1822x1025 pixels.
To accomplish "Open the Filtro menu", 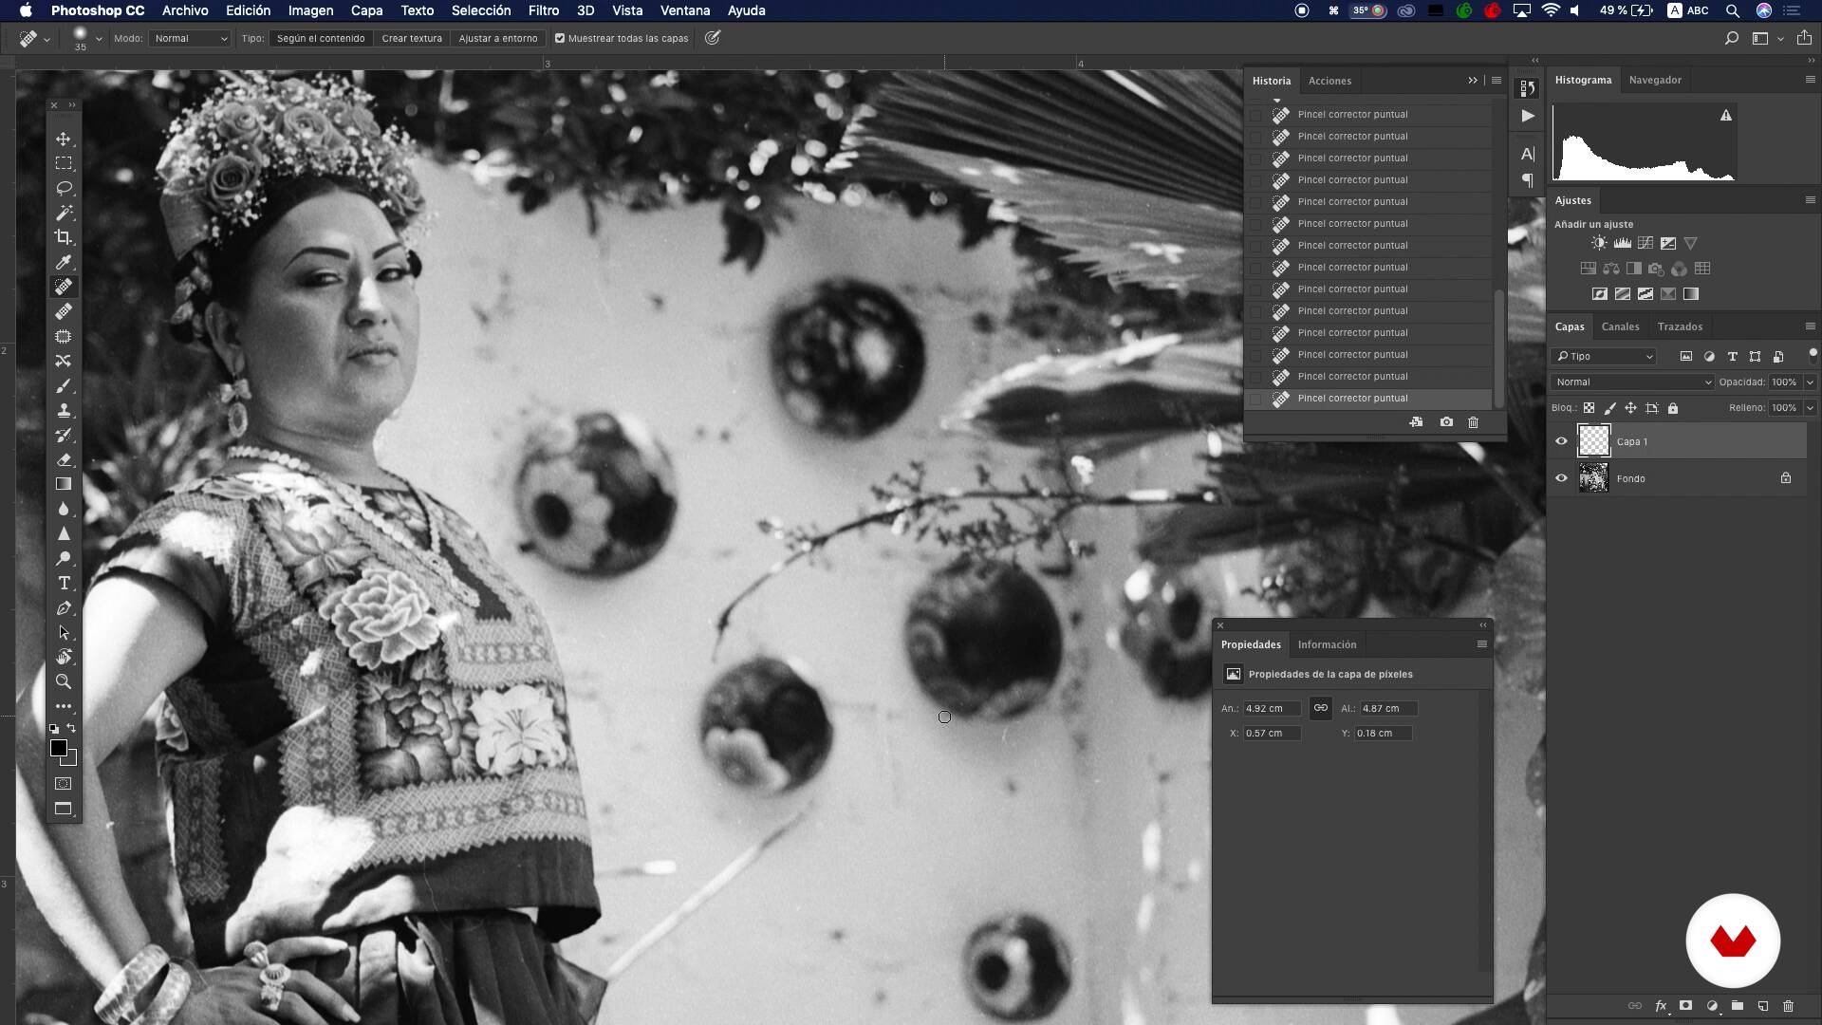I will (x=544, y=10).
